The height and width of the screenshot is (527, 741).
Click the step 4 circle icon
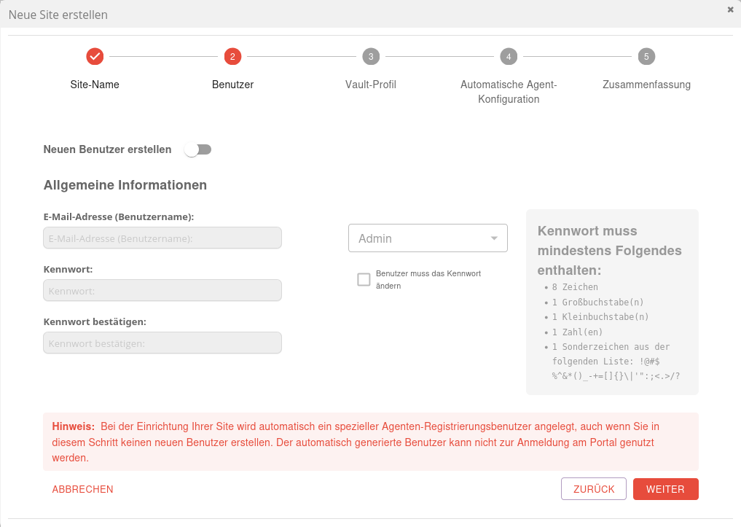click(x=509, y=56)
